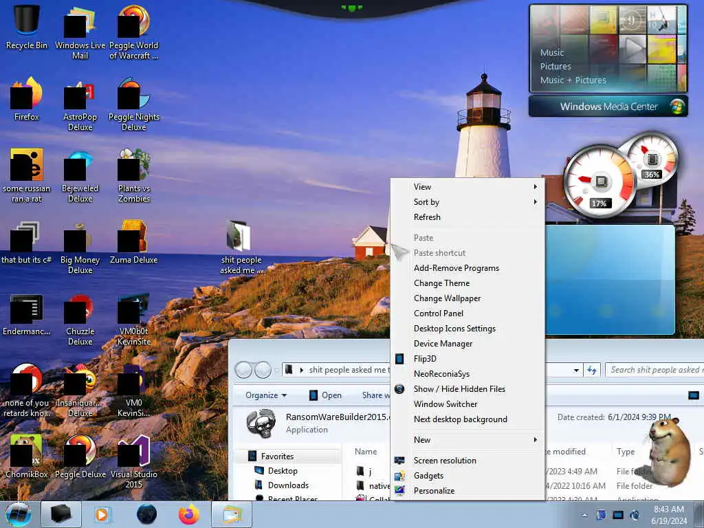Open Plants vs Zombies desktop icon
The height and width of the screenshot is (528, 704).
(134, 175)
